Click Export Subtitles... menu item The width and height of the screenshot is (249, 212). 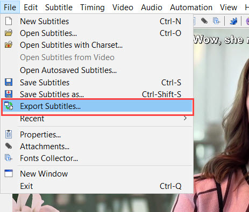pyautogui.click(x=97, y=106)
